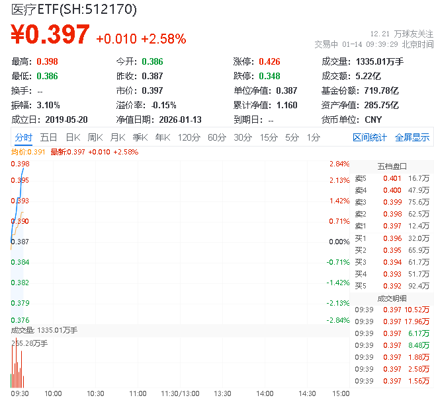
Task: Click the 医疗ETF(SH:512170) title
Action: click(73, 10)
